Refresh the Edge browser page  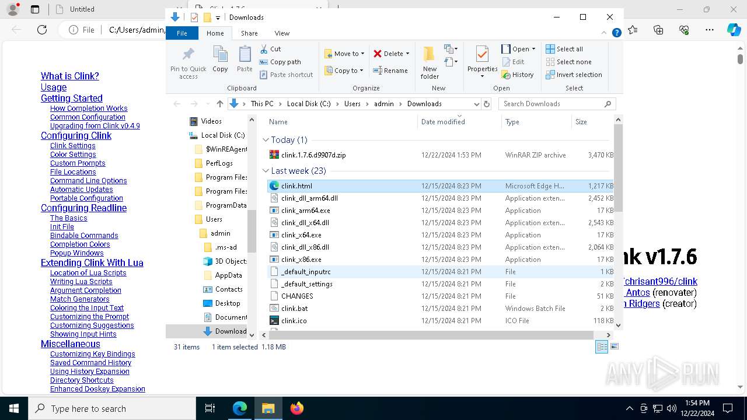coord(41,30)
